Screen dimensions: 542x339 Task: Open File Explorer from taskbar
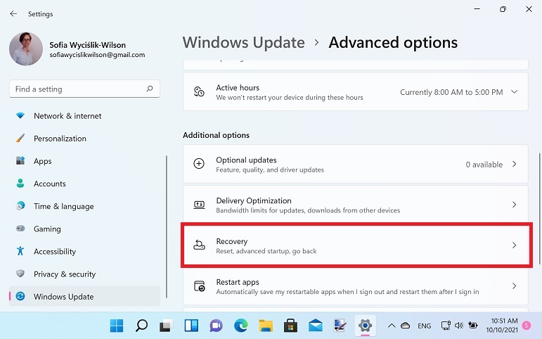(x=266, y=326)
